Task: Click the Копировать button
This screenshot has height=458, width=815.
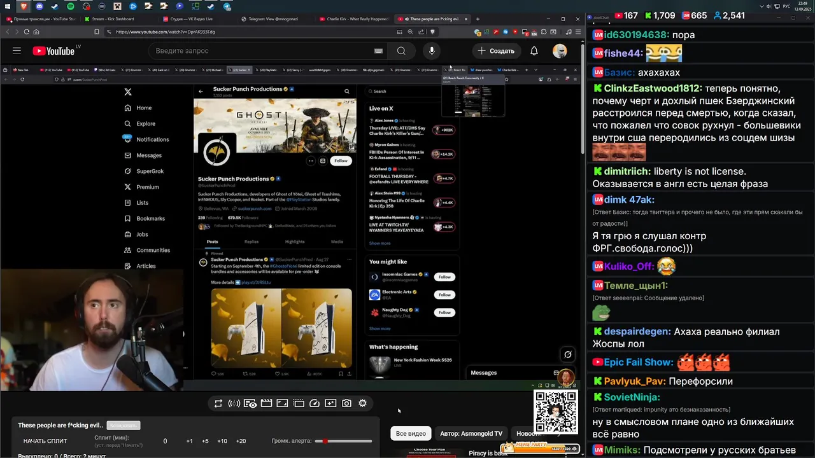Action: [x=123, y=425]
